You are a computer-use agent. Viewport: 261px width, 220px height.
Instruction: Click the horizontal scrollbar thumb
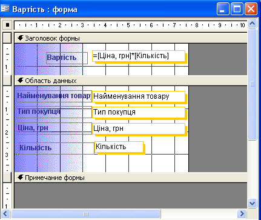86,214
